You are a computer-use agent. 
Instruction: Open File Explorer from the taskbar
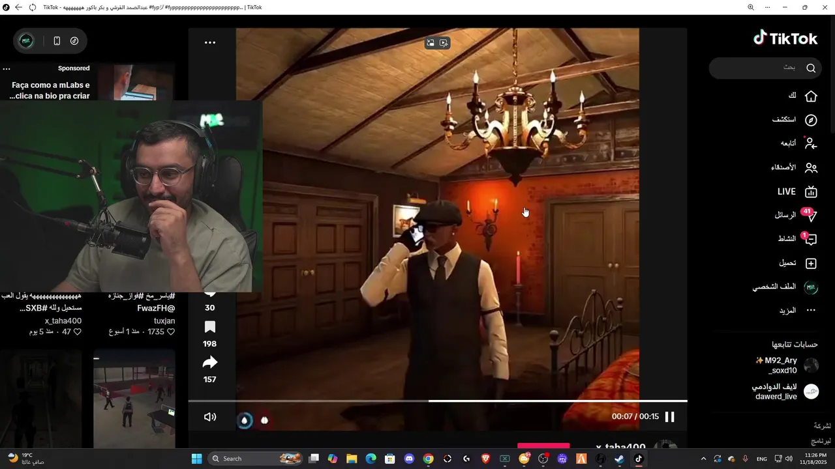coord(352,459)
